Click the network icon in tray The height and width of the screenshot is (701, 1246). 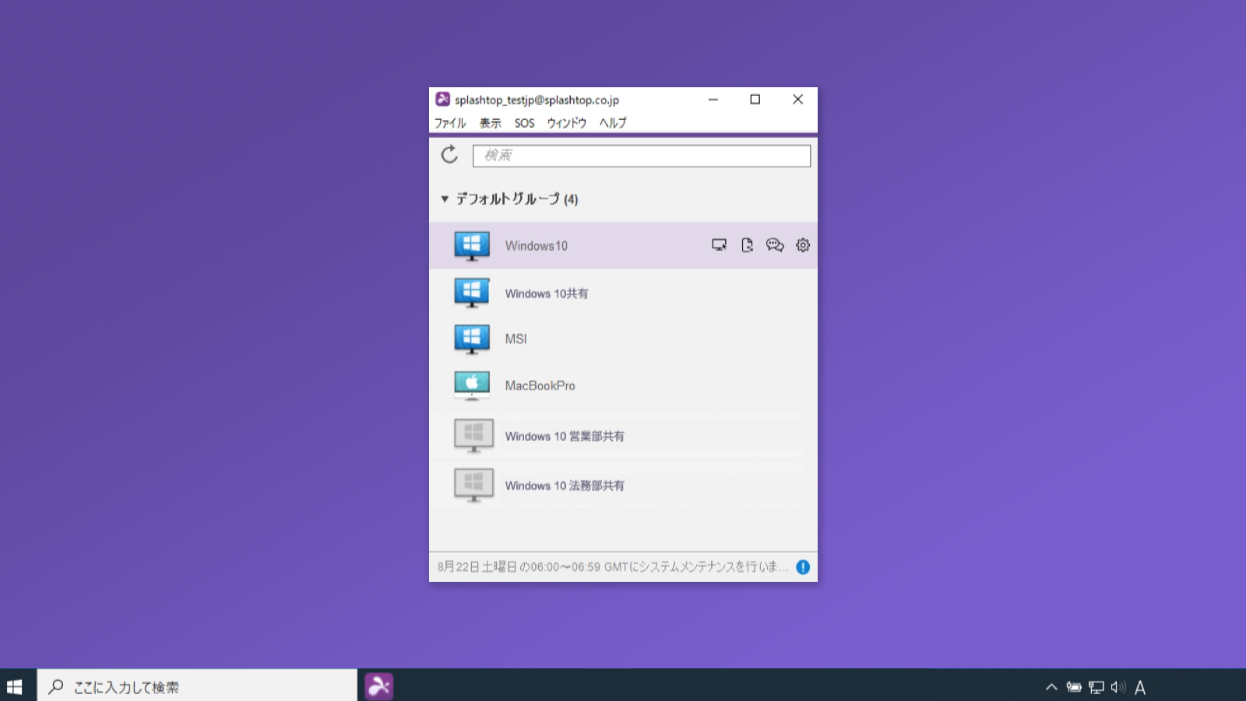click(1096, 687)
